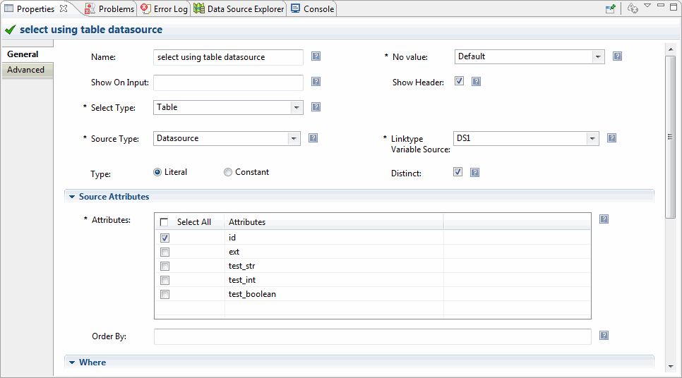Select the id row text
Image resolution: width=682 pixels, height=378 pixels.
[232, 238]
